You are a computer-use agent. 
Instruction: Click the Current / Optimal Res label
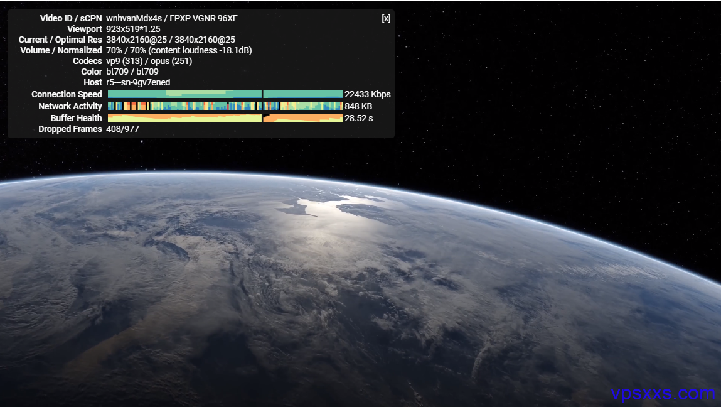60,40
